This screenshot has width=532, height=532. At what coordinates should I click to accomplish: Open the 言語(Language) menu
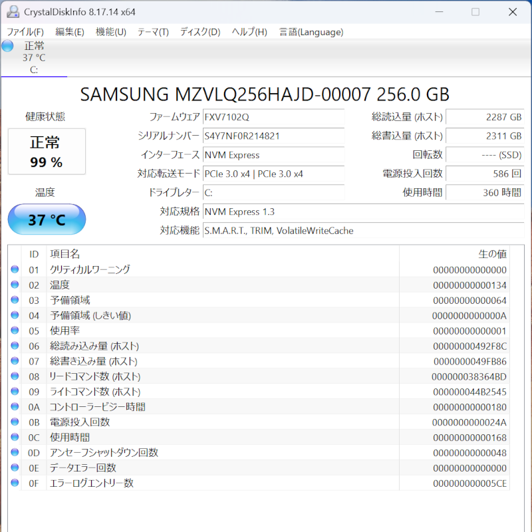[x=311, y=32]
